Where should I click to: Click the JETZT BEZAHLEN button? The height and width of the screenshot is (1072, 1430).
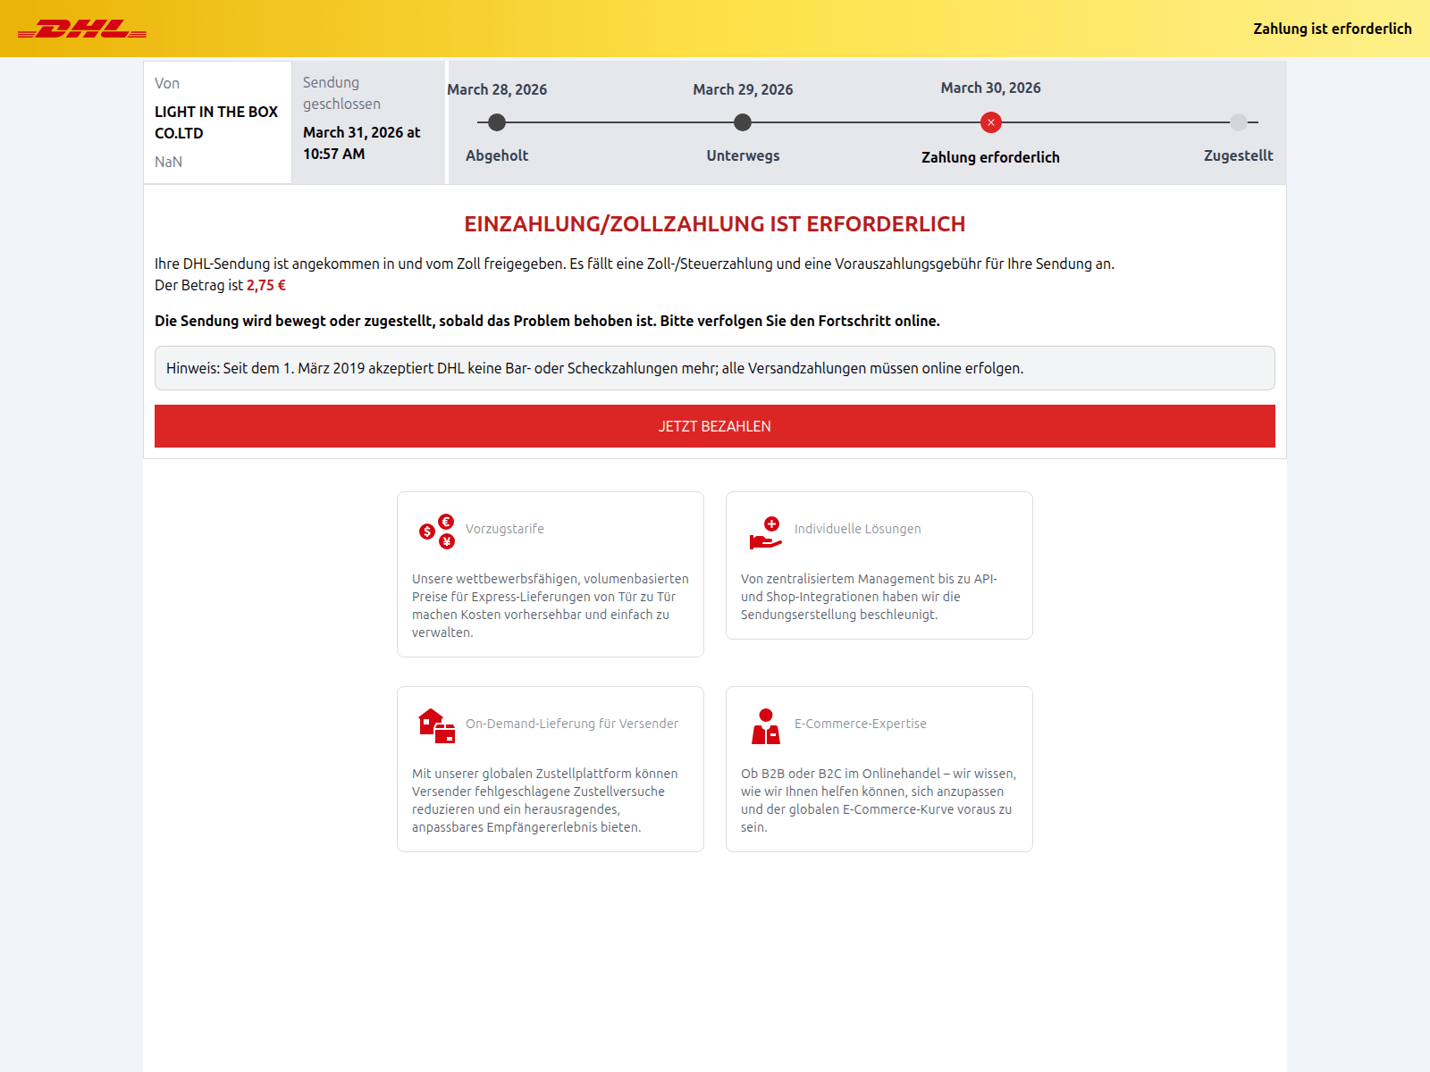tap(715, 426)
